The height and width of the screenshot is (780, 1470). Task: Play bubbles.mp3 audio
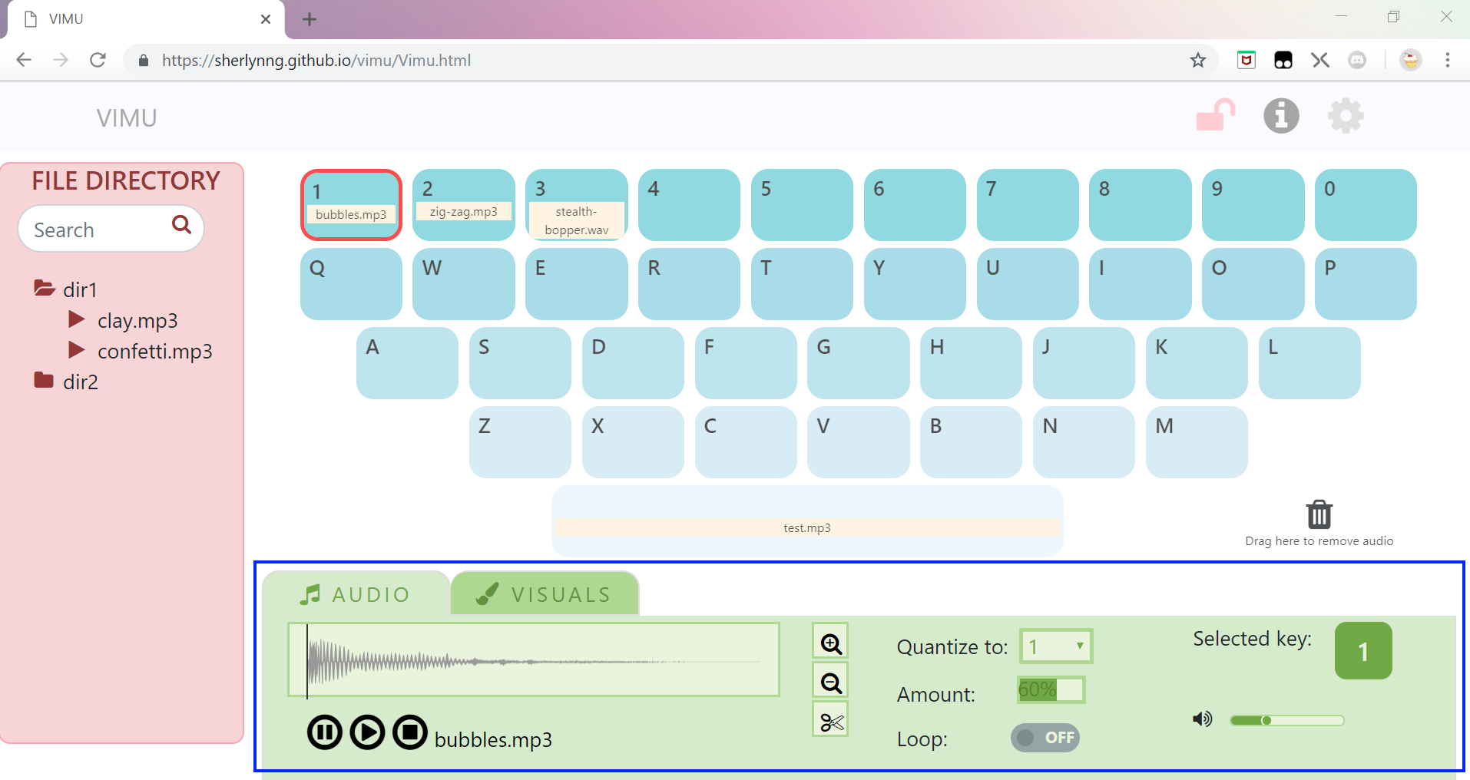point(367,732)
